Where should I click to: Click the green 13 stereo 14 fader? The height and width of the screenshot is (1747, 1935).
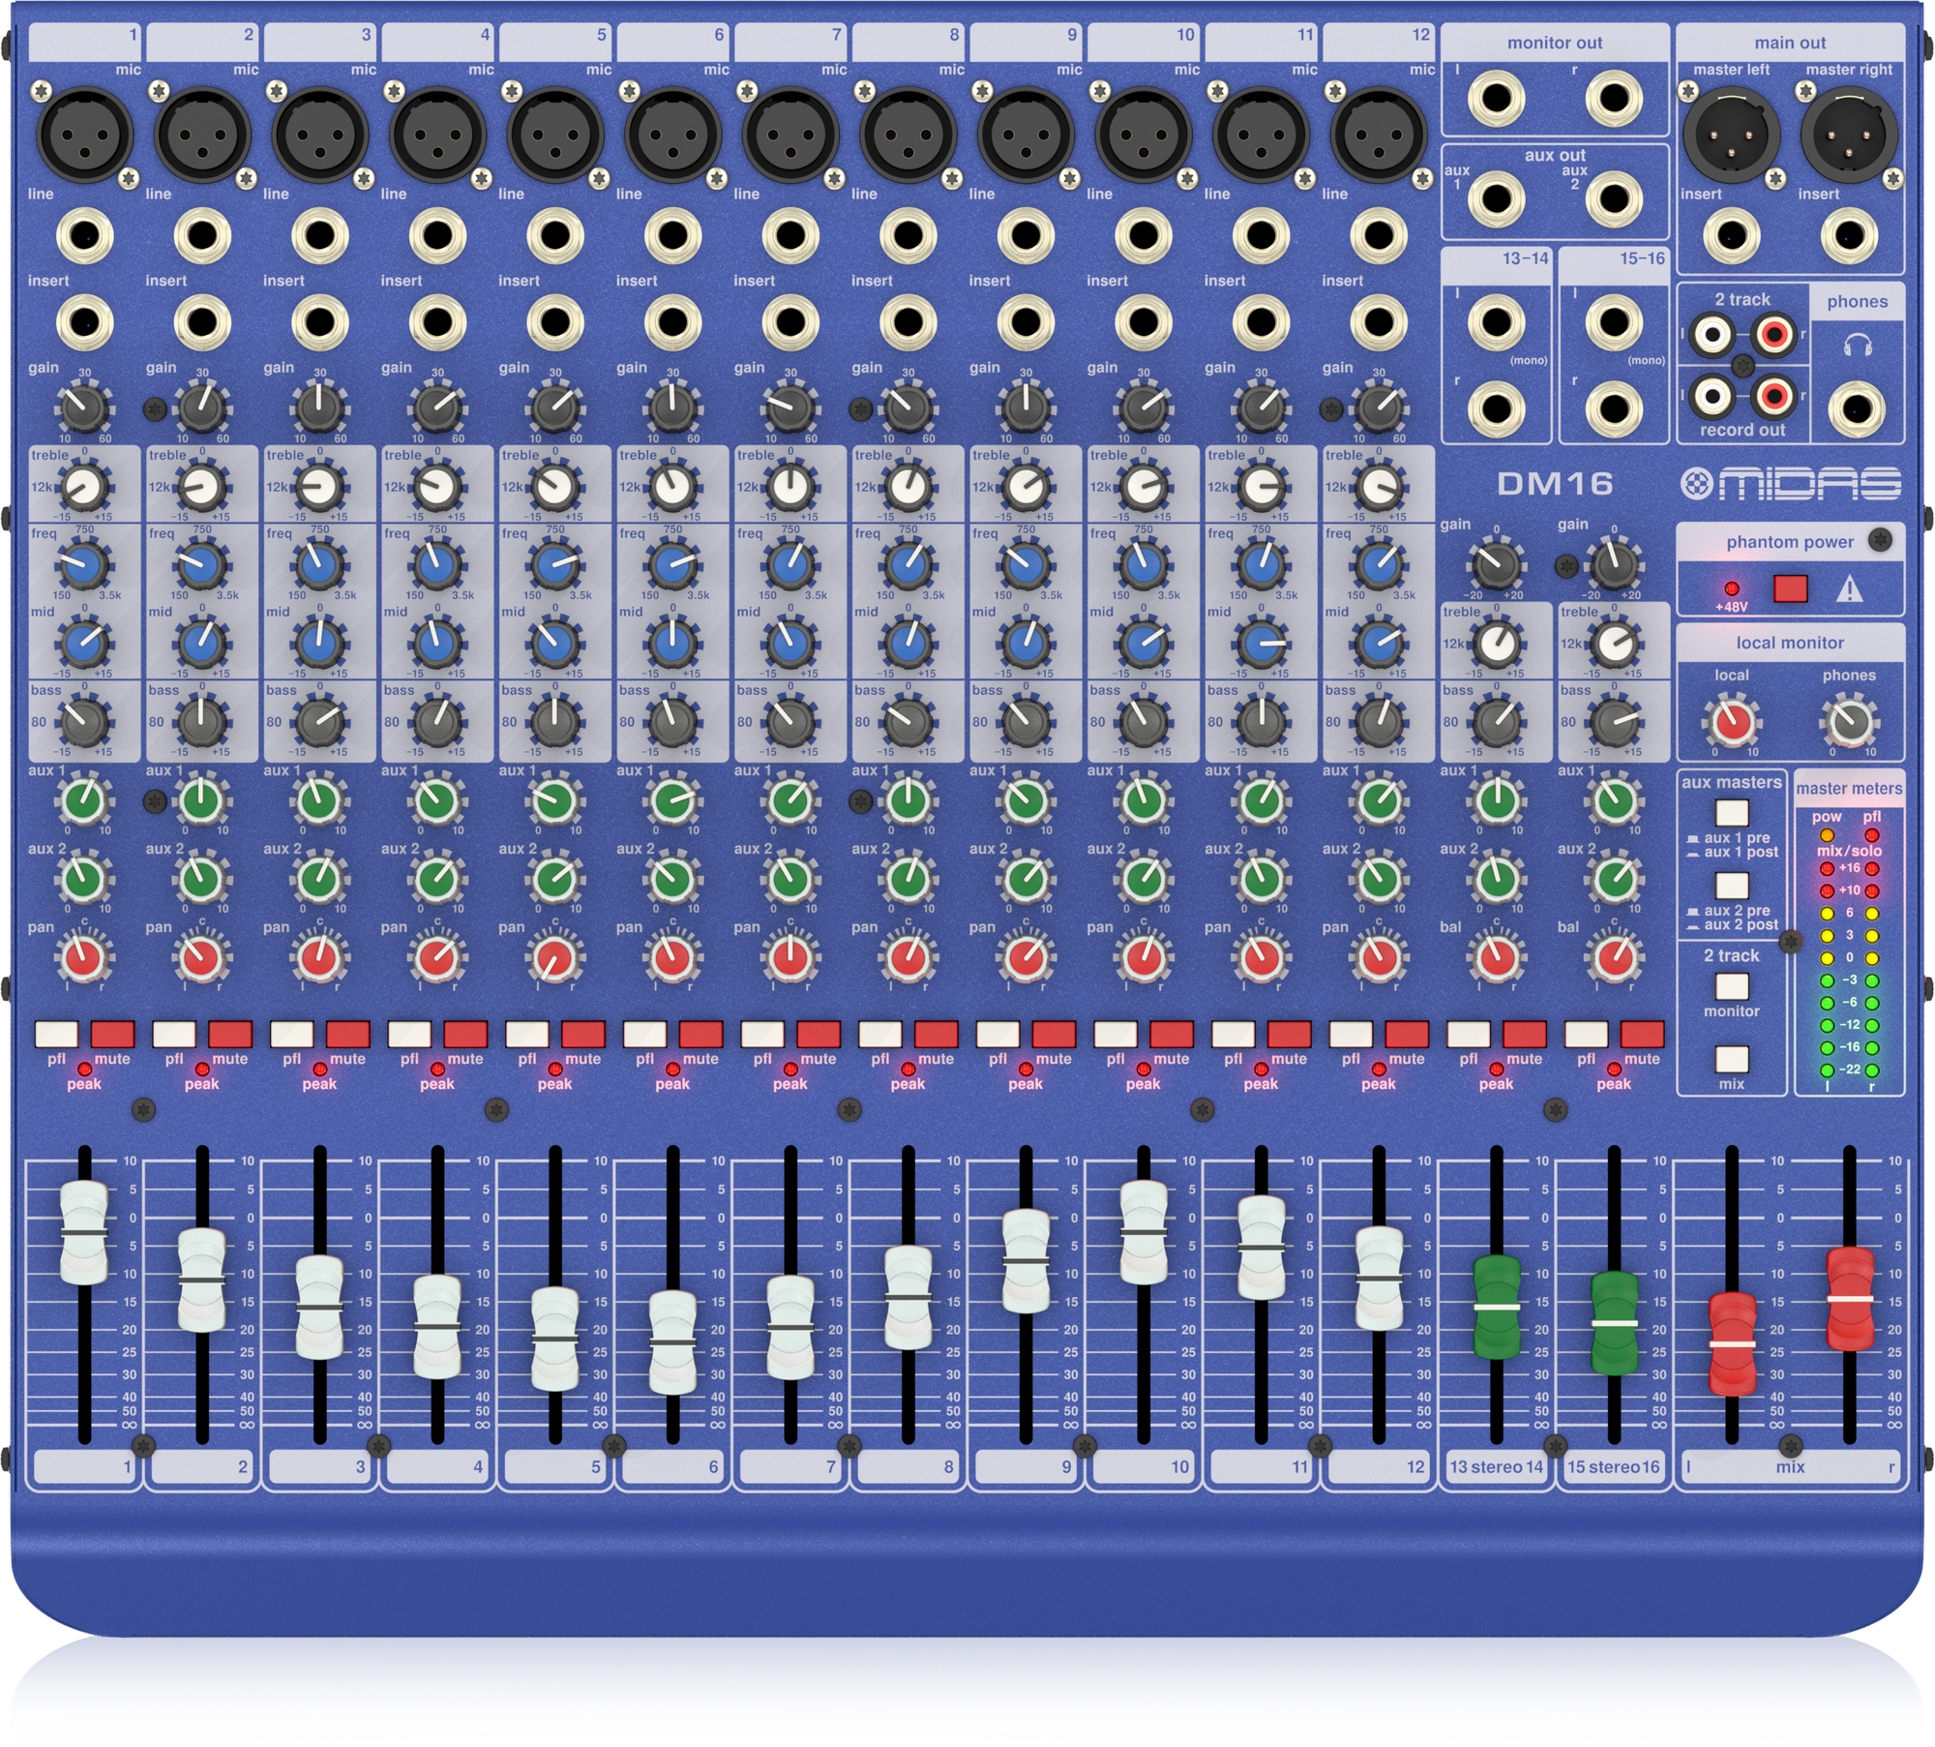[x=1496, y=1307]
